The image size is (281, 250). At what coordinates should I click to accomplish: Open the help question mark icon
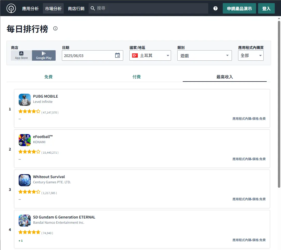click(215, 8)
